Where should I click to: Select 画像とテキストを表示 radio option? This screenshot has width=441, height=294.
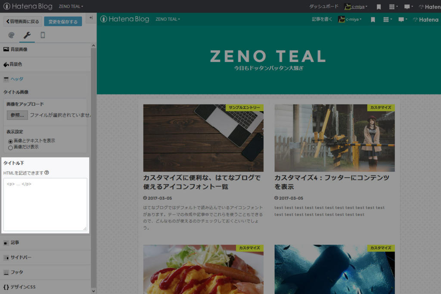pos(10,141)
